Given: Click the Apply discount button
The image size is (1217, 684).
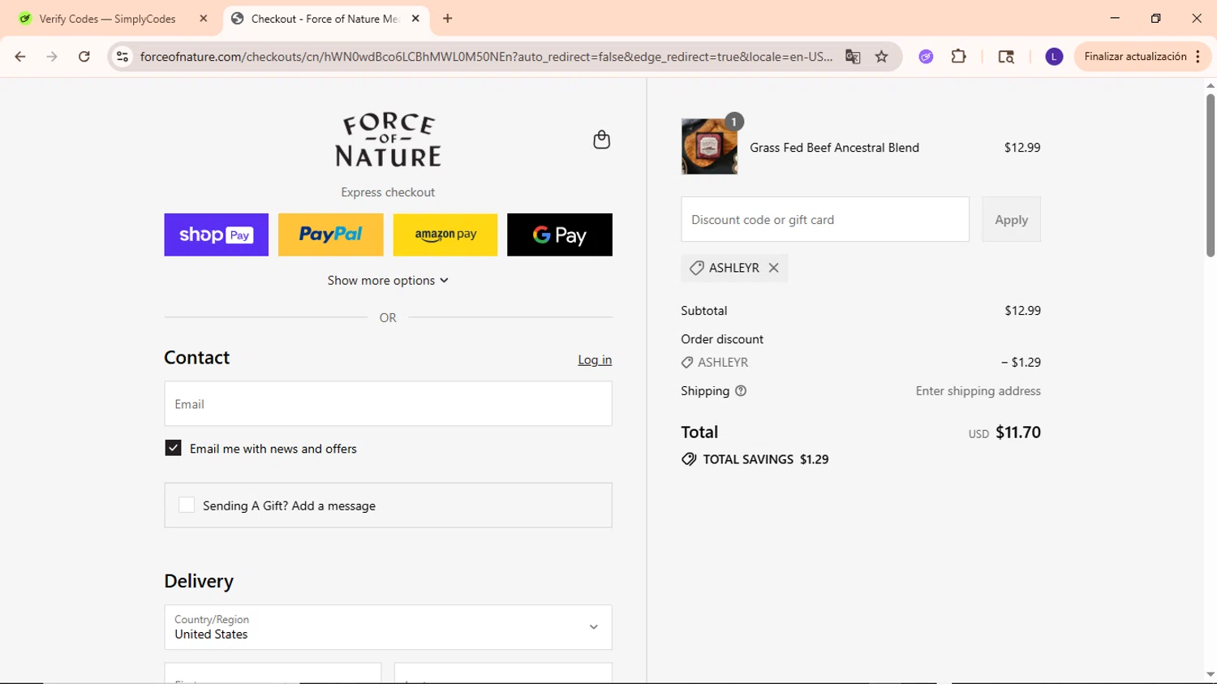Looking at the screenshot, I should (x=1011, y=219).
